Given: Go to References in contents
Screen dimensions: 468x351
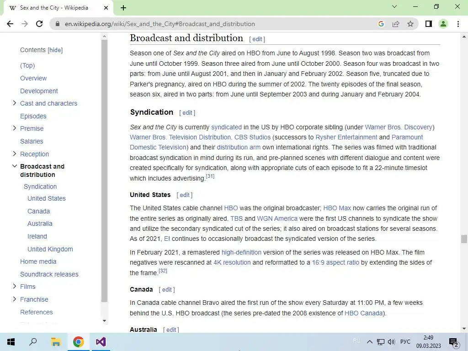Looking at the screenshot, I should point(37,312).
